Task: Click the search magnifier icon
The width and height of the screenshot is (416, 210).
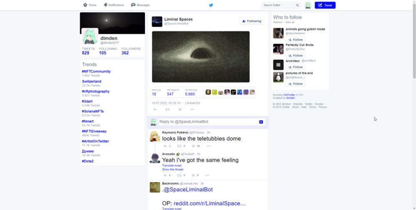Action: coord(297,5)
